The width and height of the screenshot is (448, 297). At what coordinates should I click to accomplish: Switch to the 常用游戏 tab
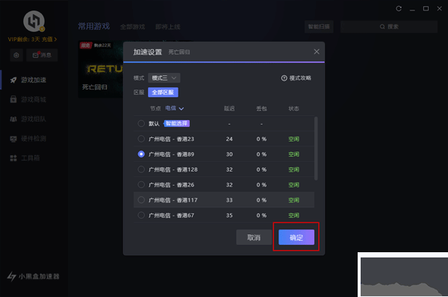[94, 26]
